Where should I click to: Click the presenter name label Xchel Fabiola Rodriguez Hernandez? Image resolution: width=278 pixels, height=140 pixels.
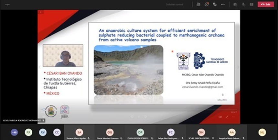pyautogui.click(x=22, y=121)
